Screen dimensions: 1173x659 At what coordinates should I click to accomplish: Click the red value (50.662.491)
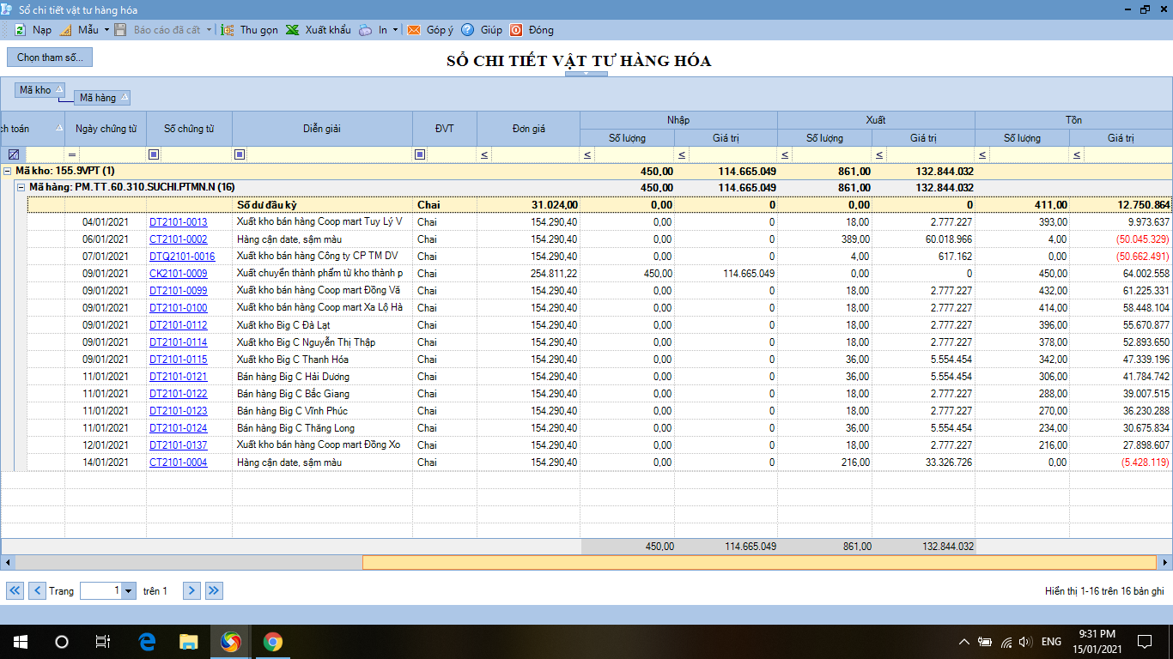click(x=1142, y=257)
